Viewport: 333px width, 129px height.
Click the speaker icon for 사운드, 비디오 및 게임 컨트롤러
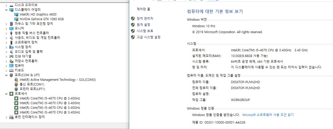pos(11,38)
